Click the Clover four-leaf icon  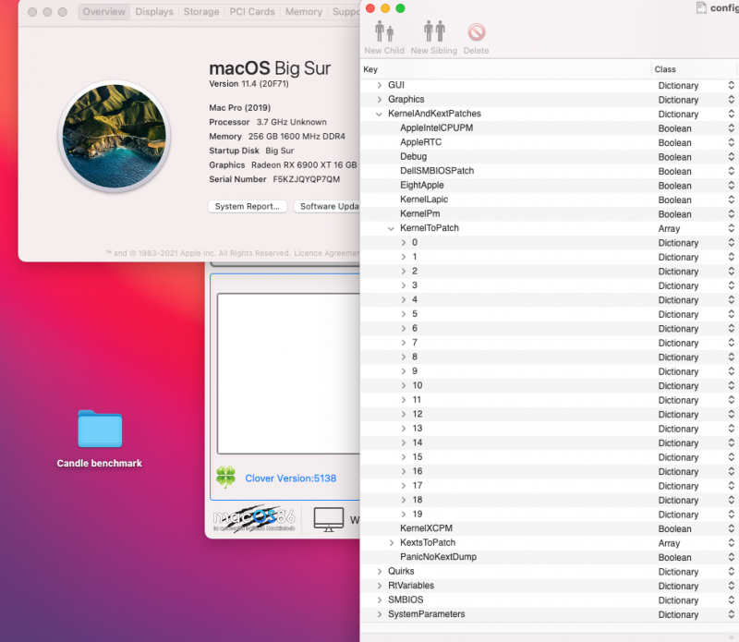[x=225, y=477]
